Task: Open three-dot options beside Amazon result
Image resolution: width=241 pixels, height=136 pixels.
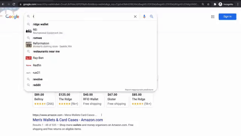Action: [x=101, y=115]
